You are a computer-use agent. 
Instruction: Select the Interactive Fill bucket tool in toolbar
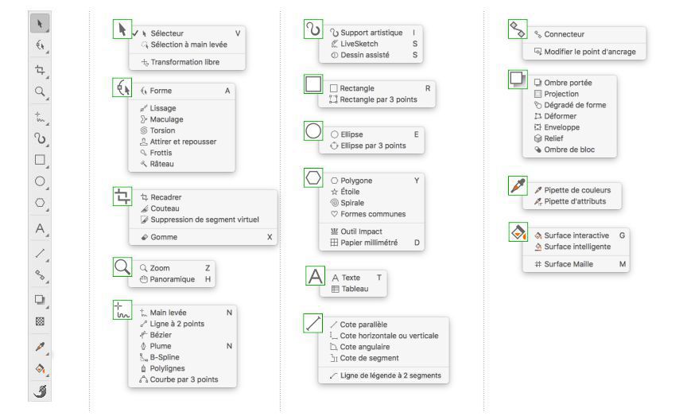(39, 370)
